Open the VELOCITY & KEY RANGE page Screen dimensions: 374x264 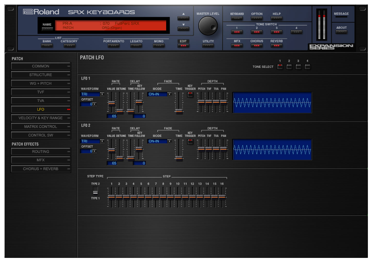point(41,118)
